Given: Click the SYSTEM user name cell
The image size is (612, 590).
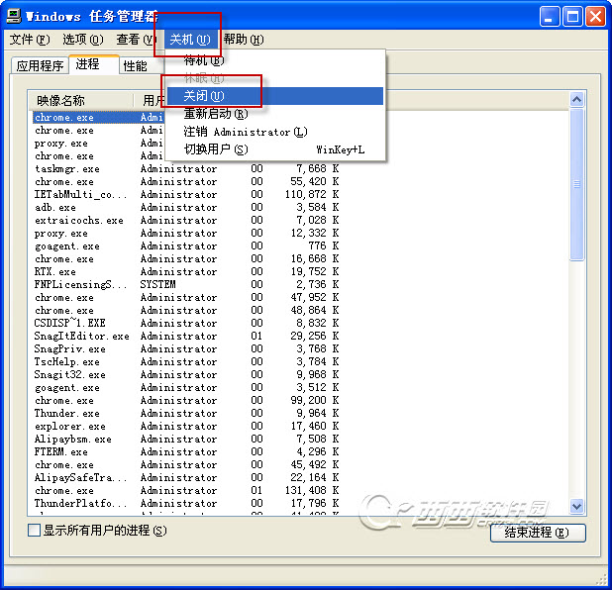Looking at the screenshot, I should [x=158, y=284].
